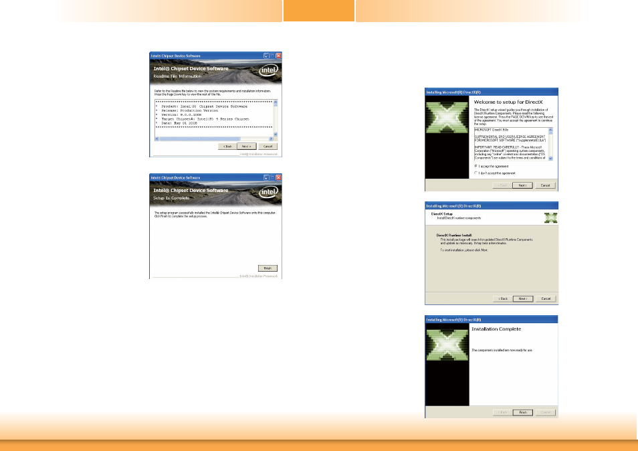Screen dimensions: 638x451
Task: Click the readme horizontal scrollbar thumb
Action: coord(200,139)
